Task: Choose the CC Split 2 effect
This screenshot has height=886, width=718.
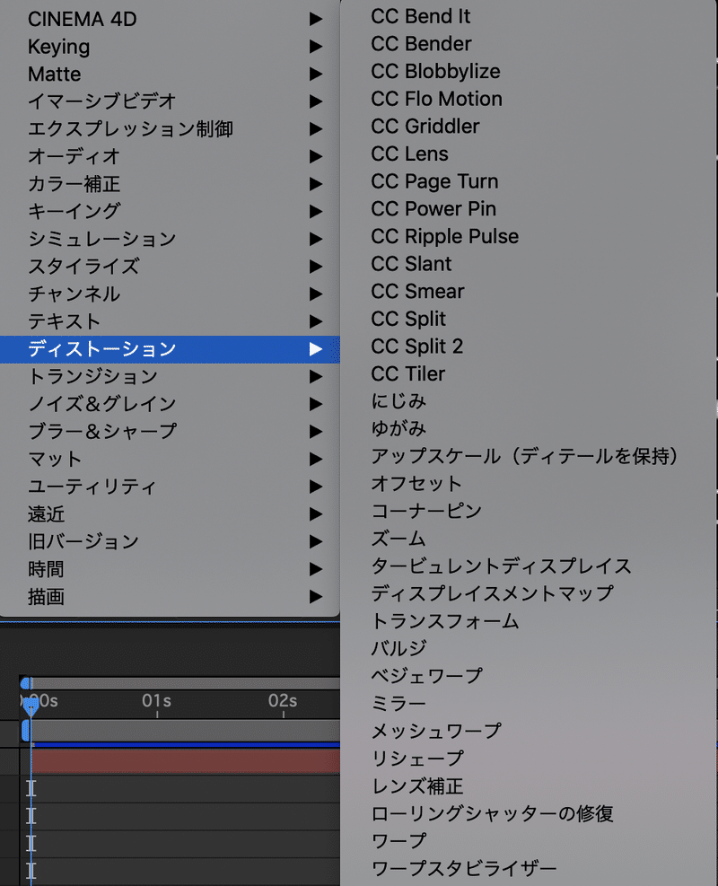Action: (x=529, y=347)
